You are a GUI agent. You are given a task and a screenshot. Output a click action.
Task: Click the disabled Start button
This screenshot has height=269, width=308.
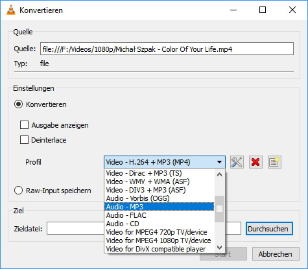223,254
